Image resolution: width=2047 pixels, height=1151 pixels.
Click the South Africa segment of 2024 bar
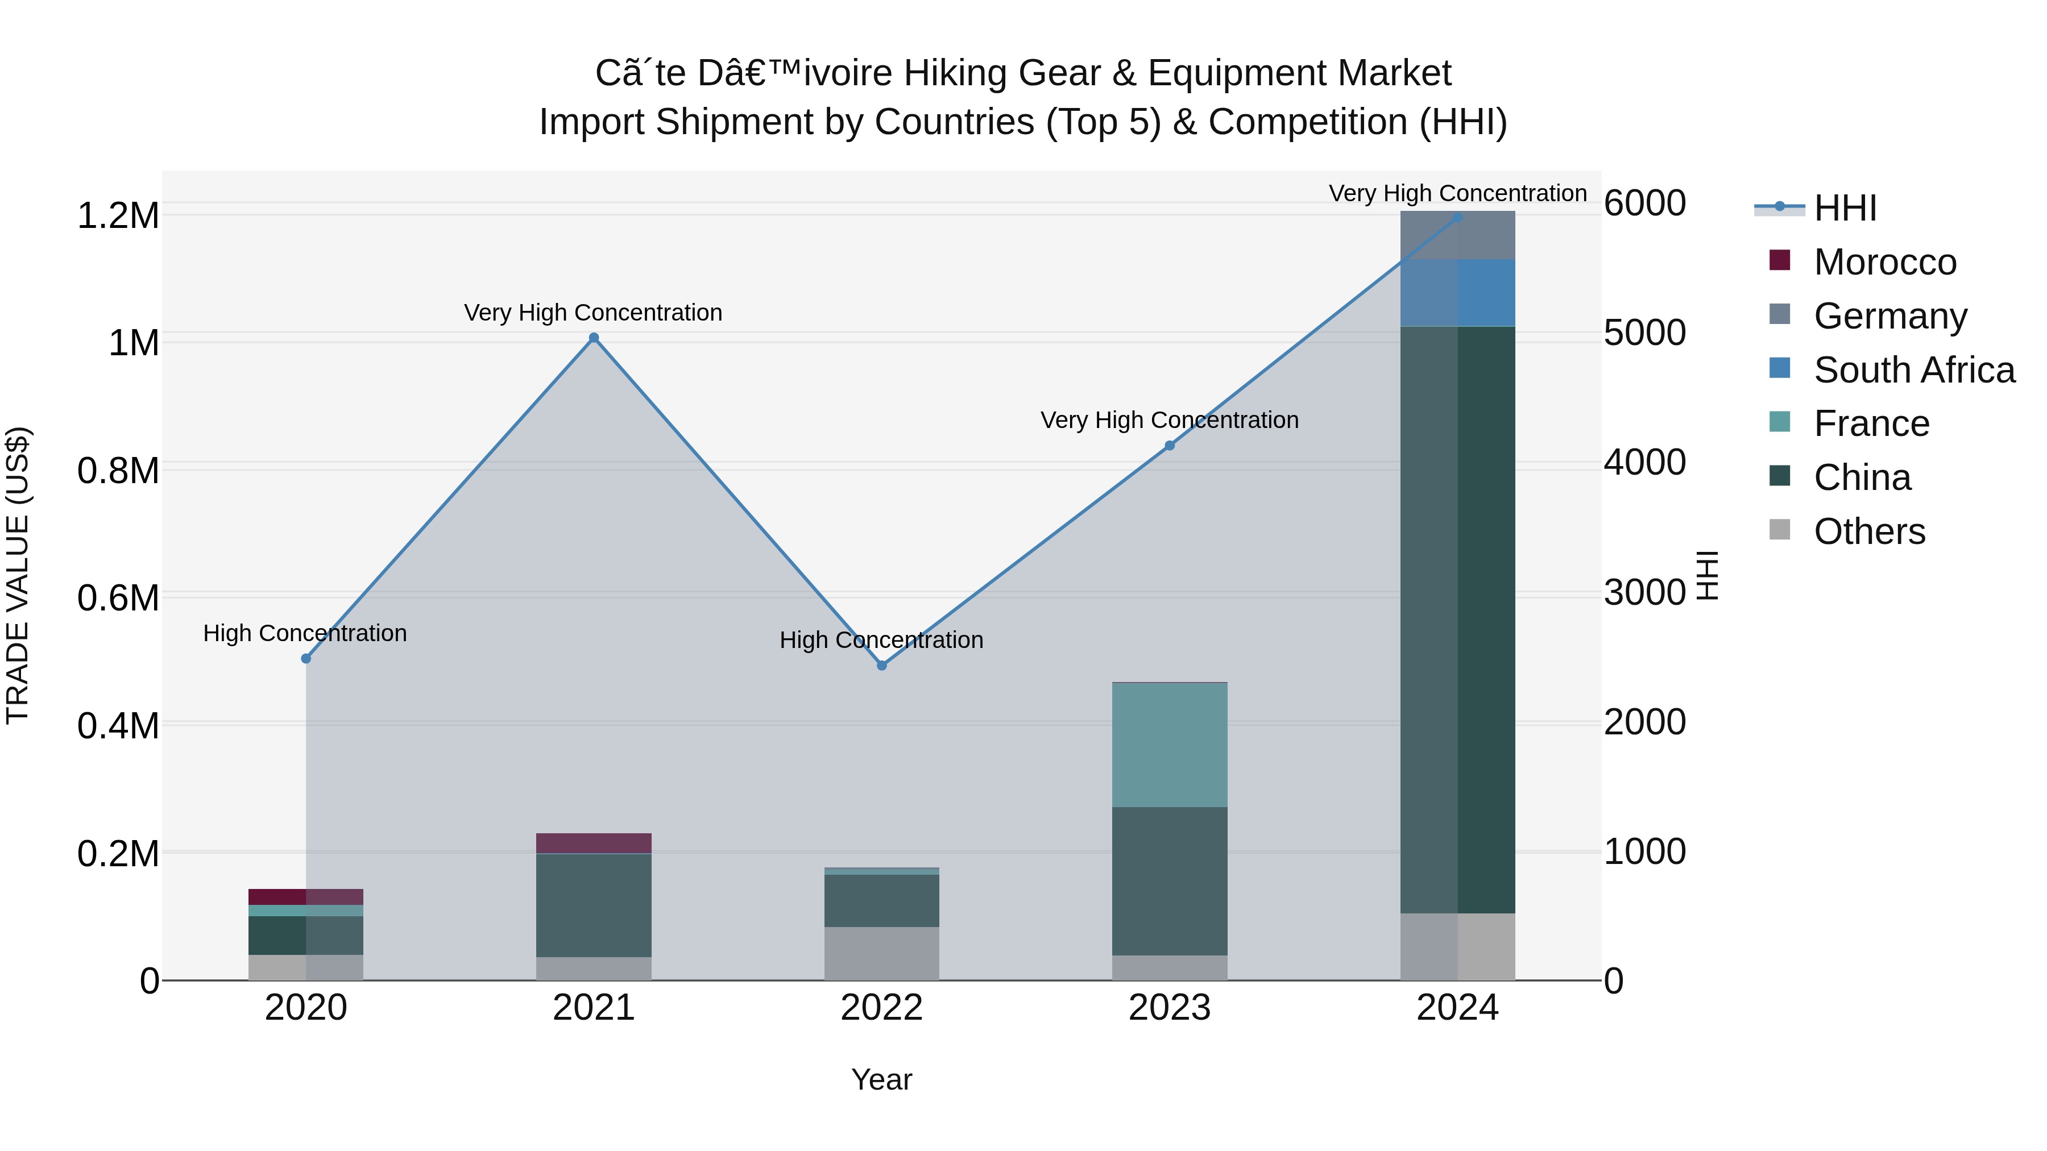(1457, 293)
